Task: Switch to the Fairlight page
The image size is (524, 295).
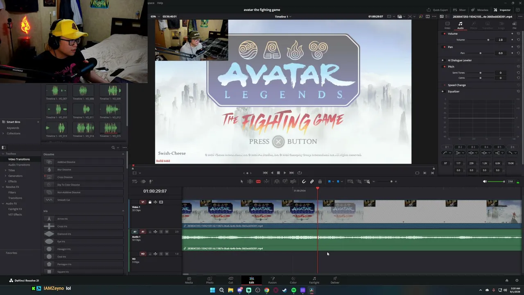Action: pyautogui.click(x=314, y=280)
